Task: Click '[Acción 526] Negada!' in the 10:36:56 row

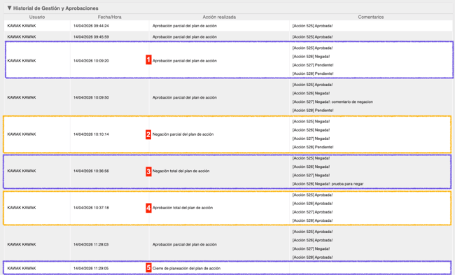Action: [x=311, y=167]
